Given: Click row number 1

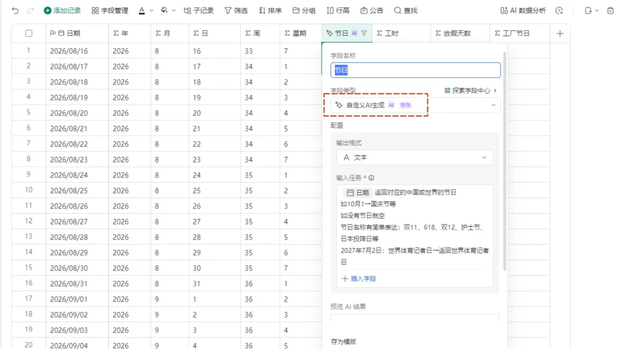Looking at the screenshot, I should (x=29, y=50).
